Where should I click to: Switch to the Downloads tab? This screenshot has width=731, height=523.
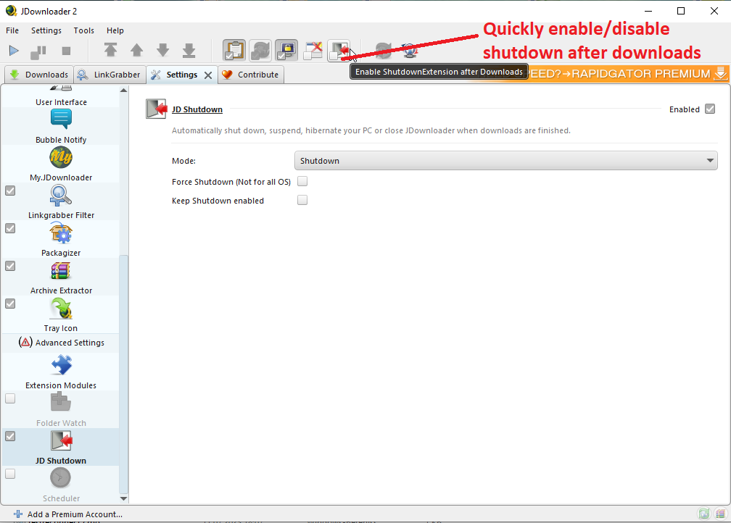(x=38, y=75)
